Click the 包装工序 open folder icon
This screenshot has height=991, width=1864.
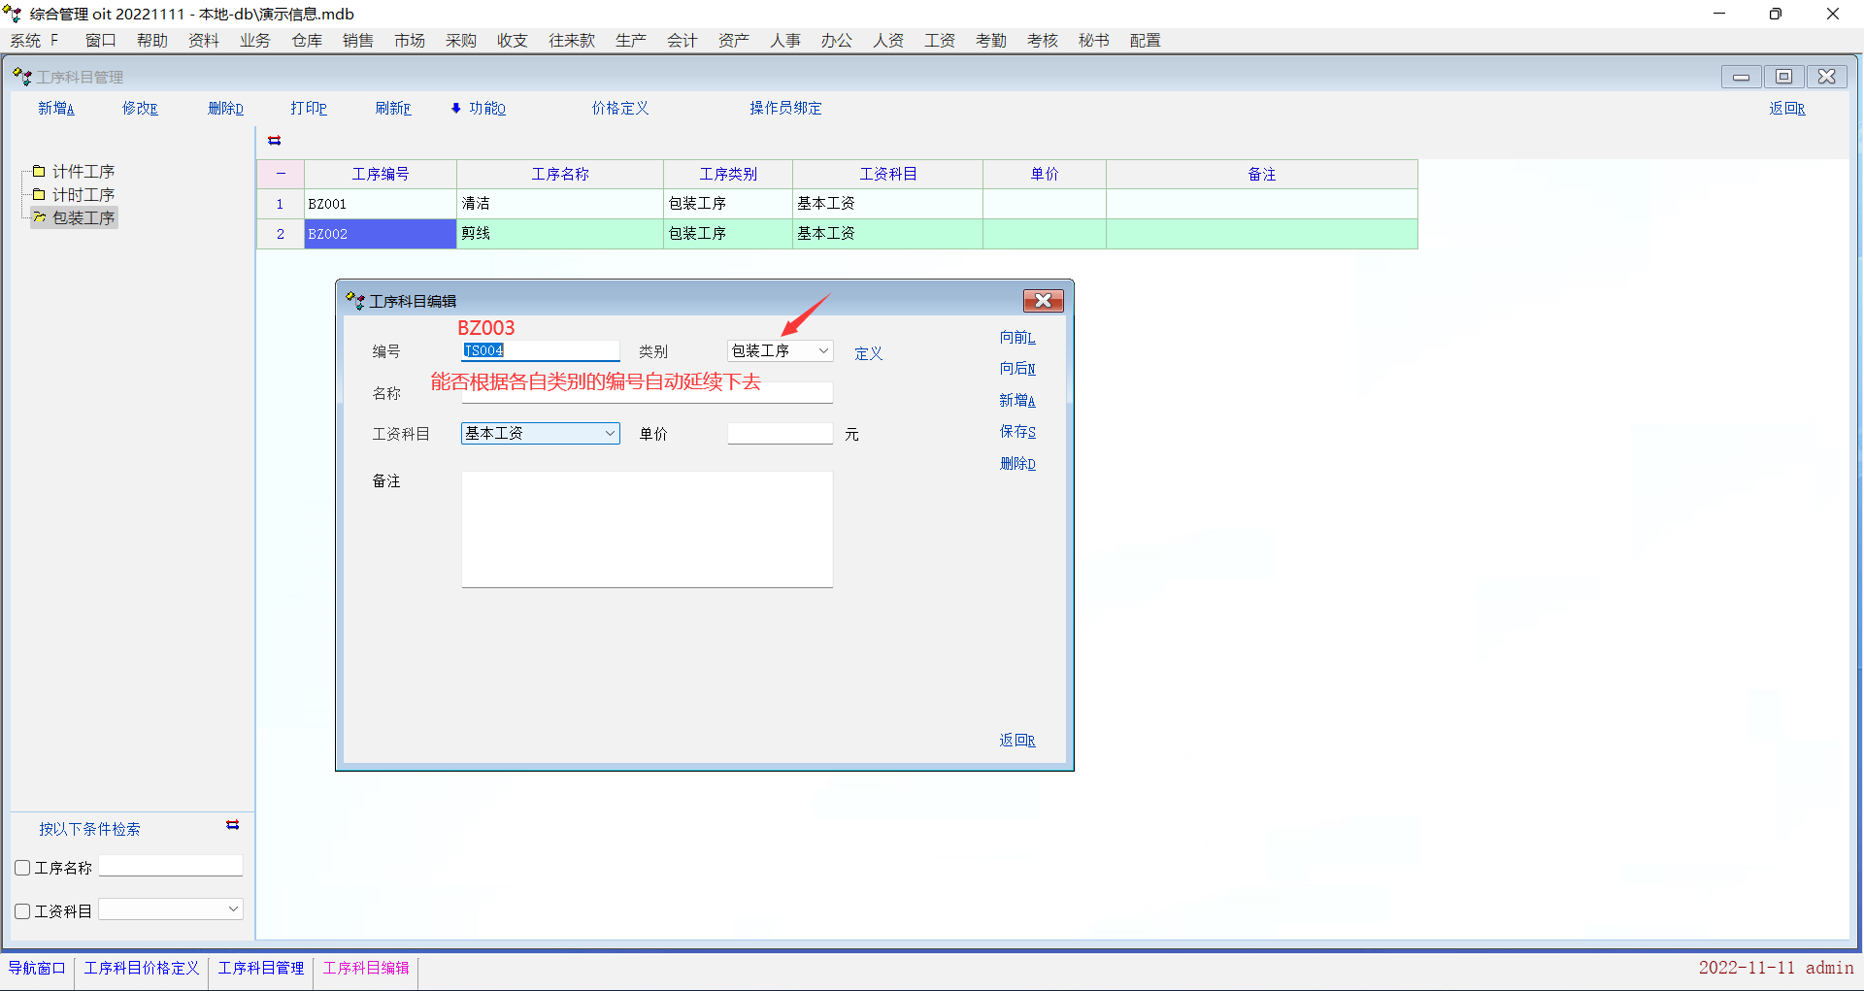[40, 217]
